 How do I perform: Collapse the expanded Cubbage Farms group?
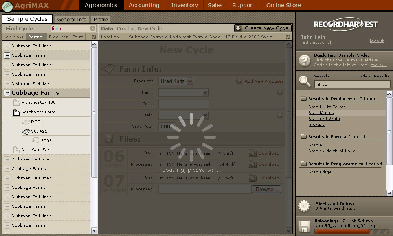point(7,93)
